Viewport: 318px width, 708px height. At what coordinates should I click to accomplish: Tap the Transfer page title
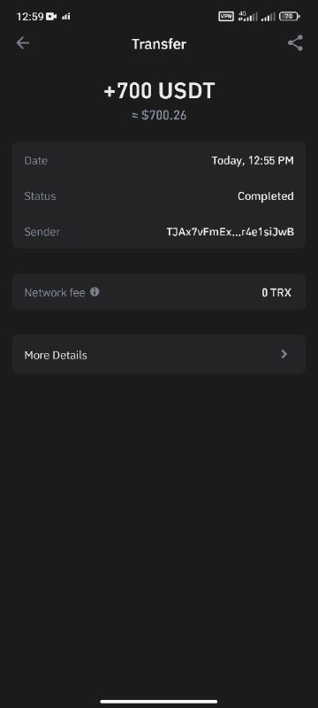(x=159, y=44)
